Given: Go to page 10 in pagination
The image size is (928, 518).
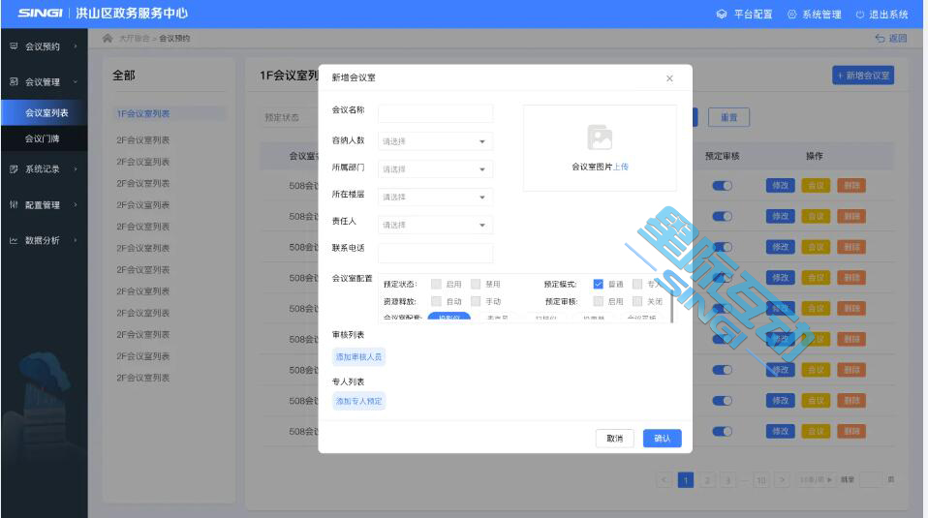Looking at the screenshot, I should tap(761, 479).
